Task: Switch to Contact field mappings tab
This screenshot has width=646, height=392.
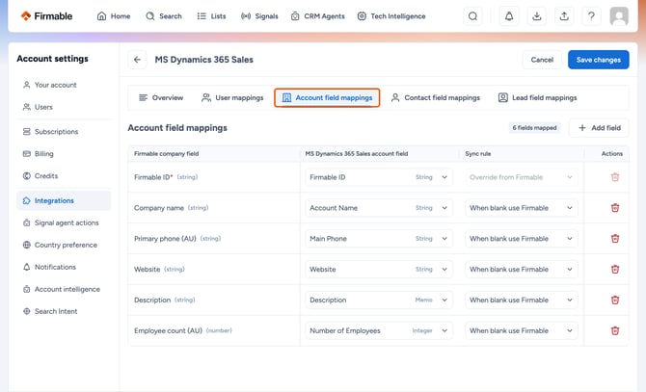Action: click(436, 97)
